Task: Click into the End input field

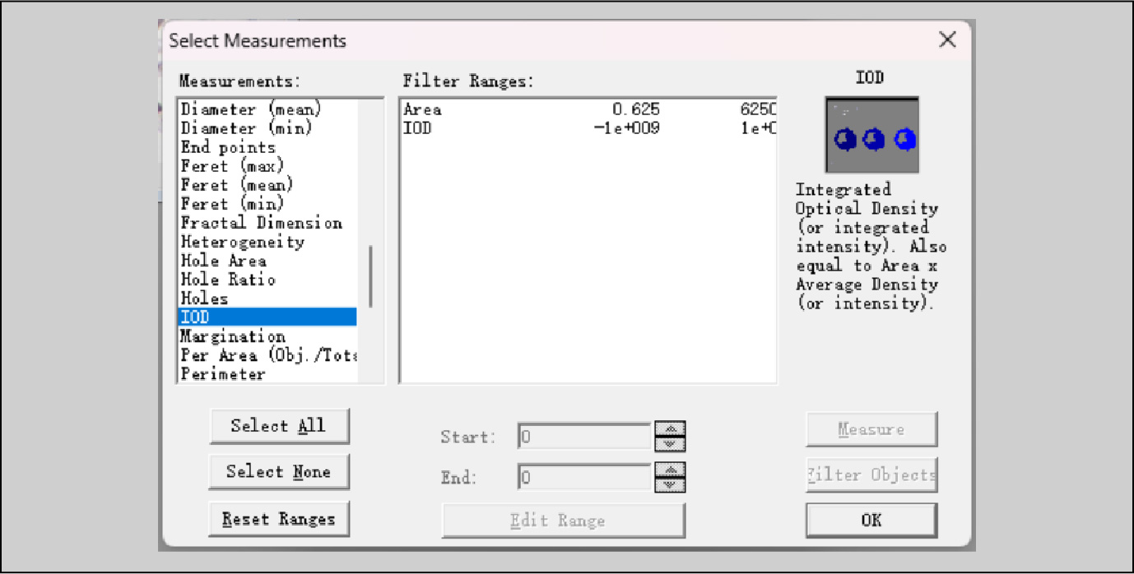Action: tap(584, 477)
